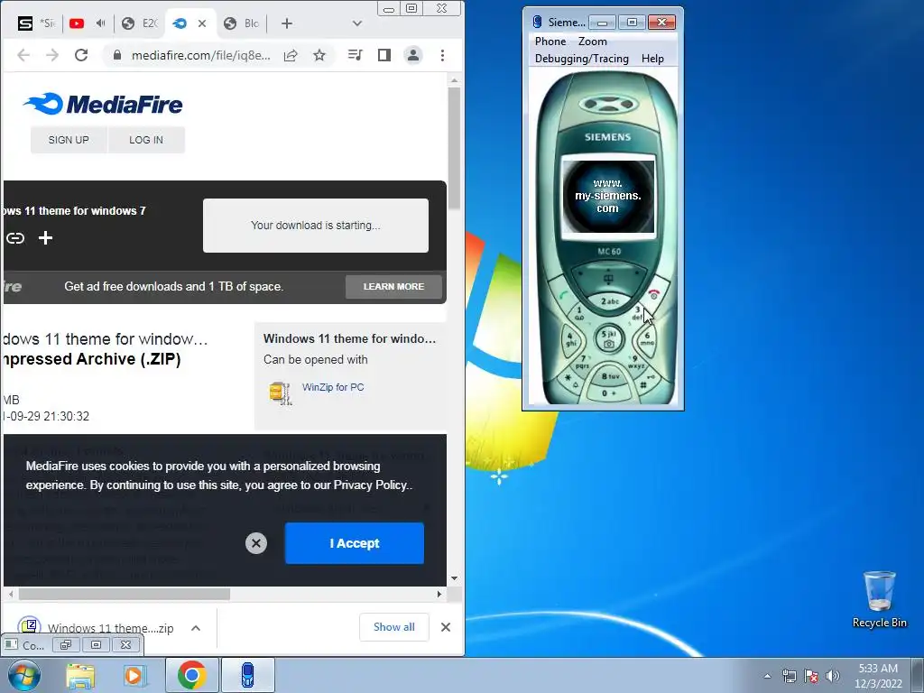Click Chrome taskbar icon
The image size is (924, 693).
click(191, 675)
